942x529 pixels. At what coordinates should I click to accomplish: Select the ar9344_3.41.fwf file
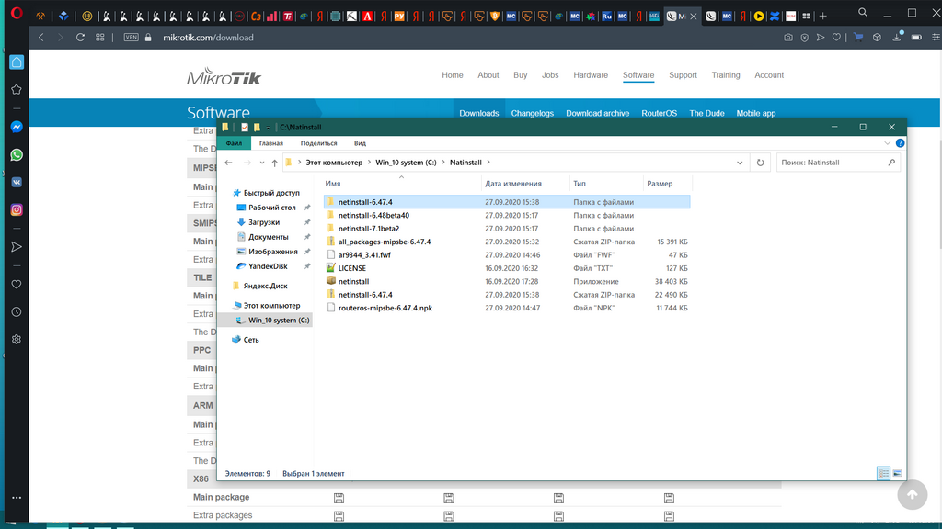(x=364, y=255)
